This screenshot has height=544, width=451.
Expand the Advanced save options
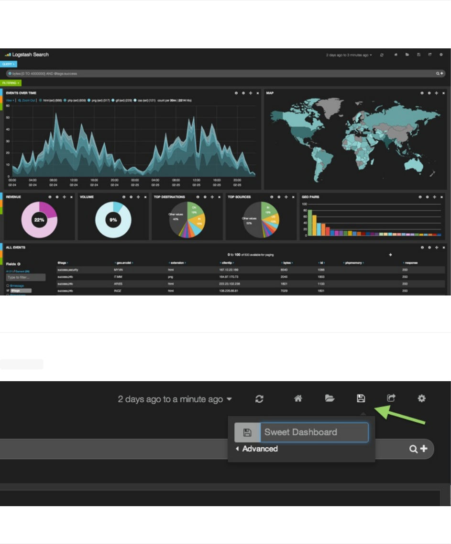pos(257,449)
